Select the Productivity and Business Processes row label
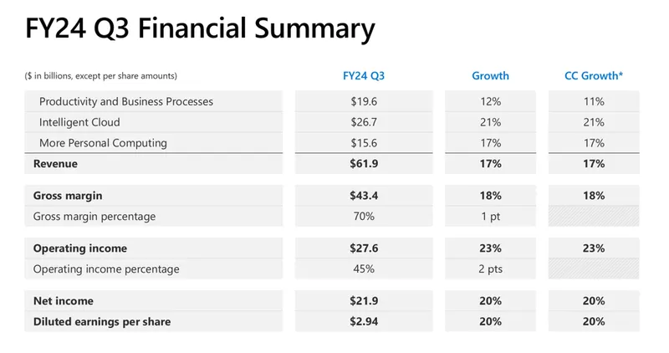Screen dimensions: 669x353 126,101
